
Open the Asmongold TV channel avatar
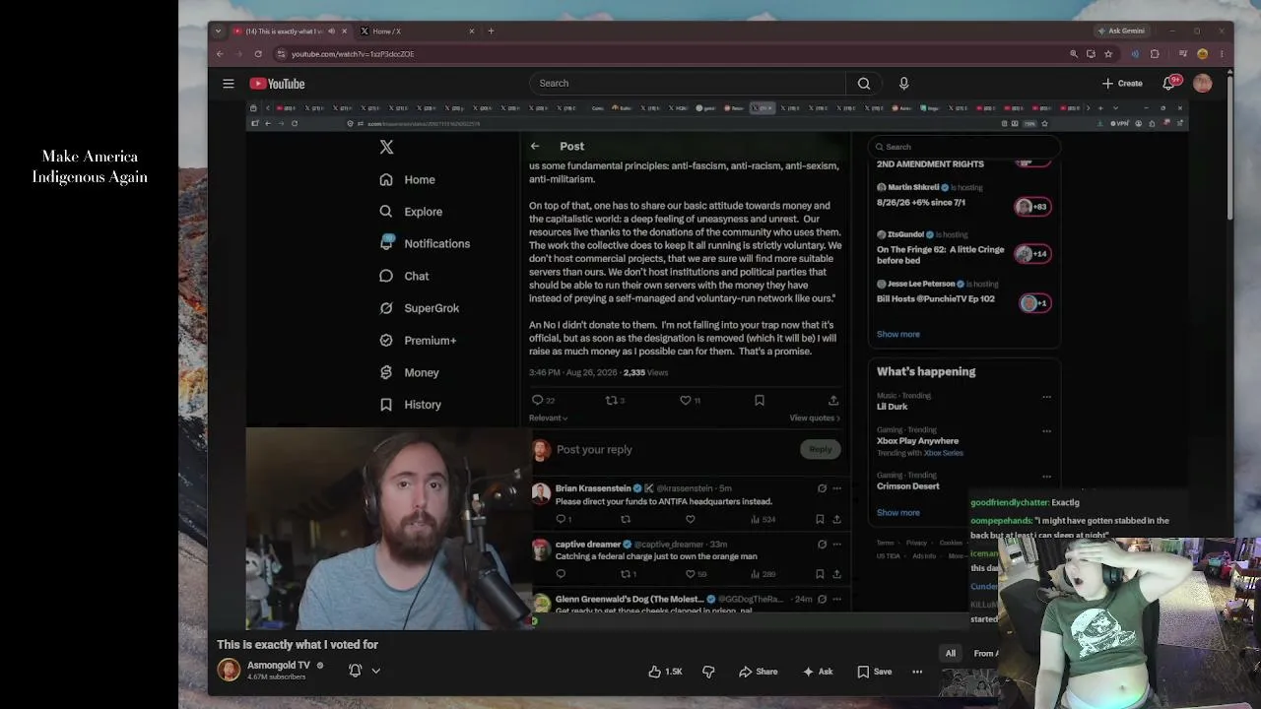229,671
